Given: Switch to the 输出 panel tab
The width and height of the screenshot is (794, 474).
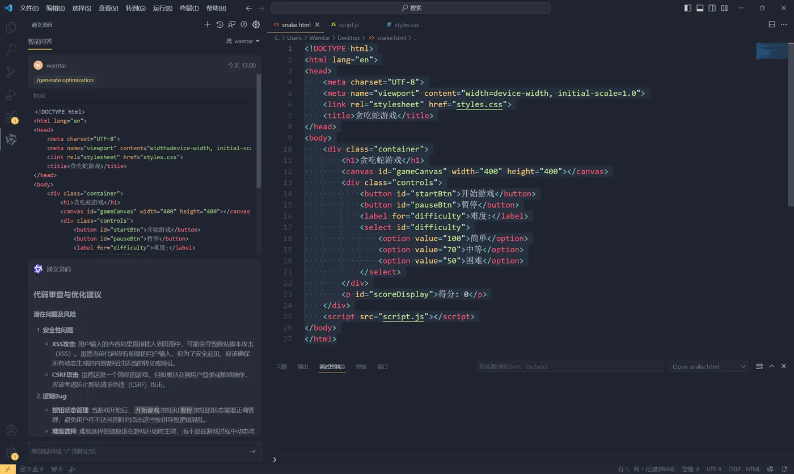Looking at the screenshot, I should (303, 366).
